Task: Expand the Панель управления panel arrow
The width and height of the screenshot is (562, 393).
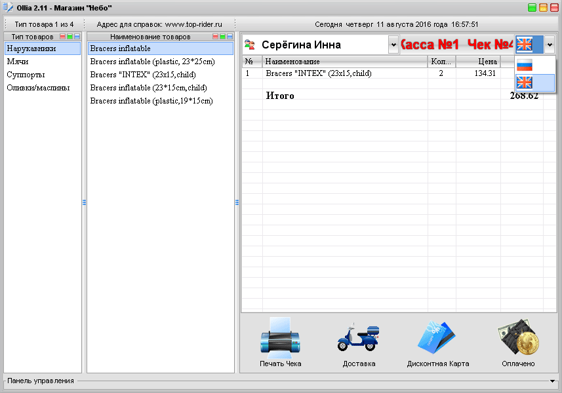Action: click(x=552, y=381)
